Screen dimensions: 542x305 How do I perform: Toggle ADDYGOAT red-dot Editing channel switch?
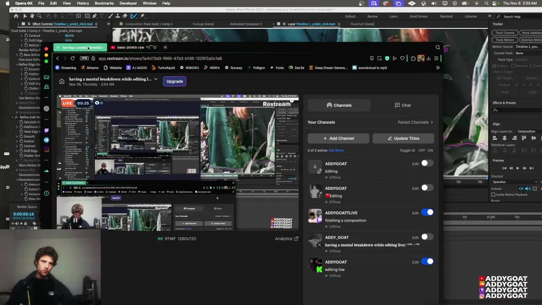[427, 188]
